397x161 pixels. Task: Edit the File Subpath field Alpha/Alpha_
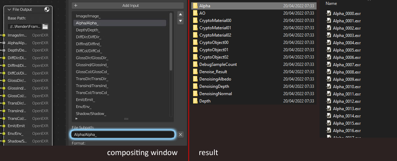click(123, 135)
